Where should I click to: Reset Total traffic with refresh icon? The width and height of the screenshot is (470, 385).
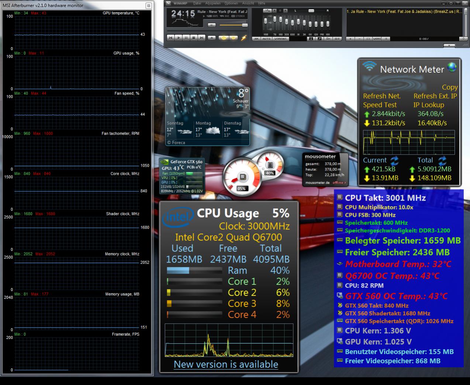pos(442,160)
